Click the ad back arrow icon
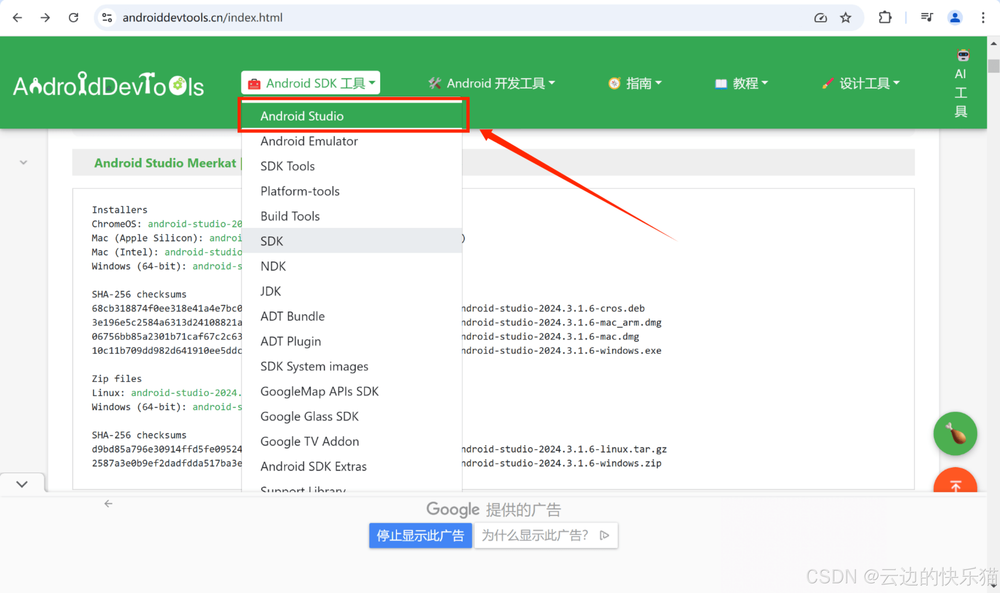The height and width of the screenshot is (593, 1000). [x=108, y=504]
